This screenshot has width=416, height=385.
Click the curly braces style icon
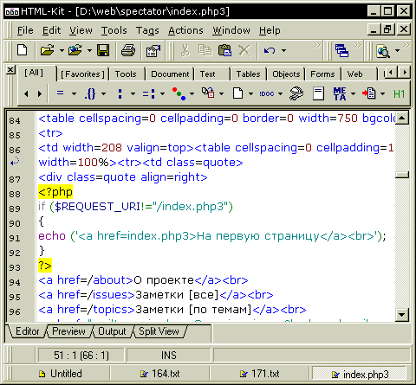tap(90, 93)
